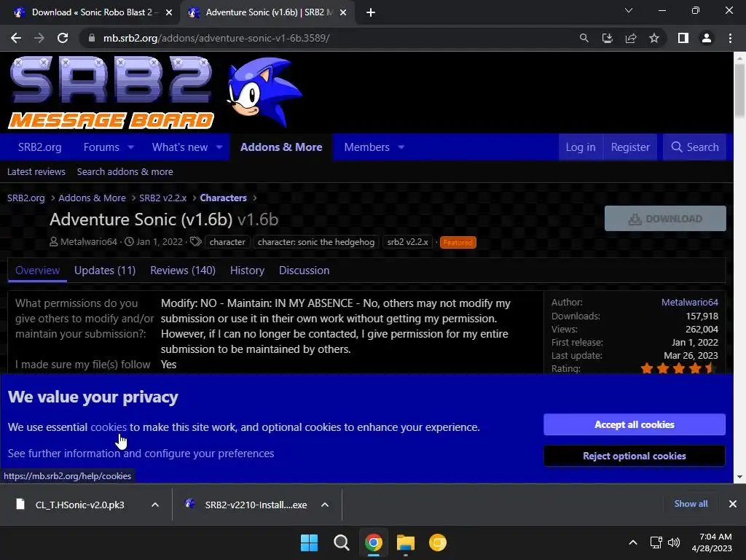This screenshot has height=560, width=746.
Task: Go back to the previous page
Action: coord(16,38)
